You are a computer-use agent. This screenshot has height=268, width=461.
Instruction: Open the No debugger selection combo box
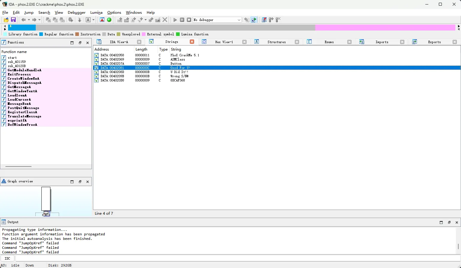click(x=217, y=20)
